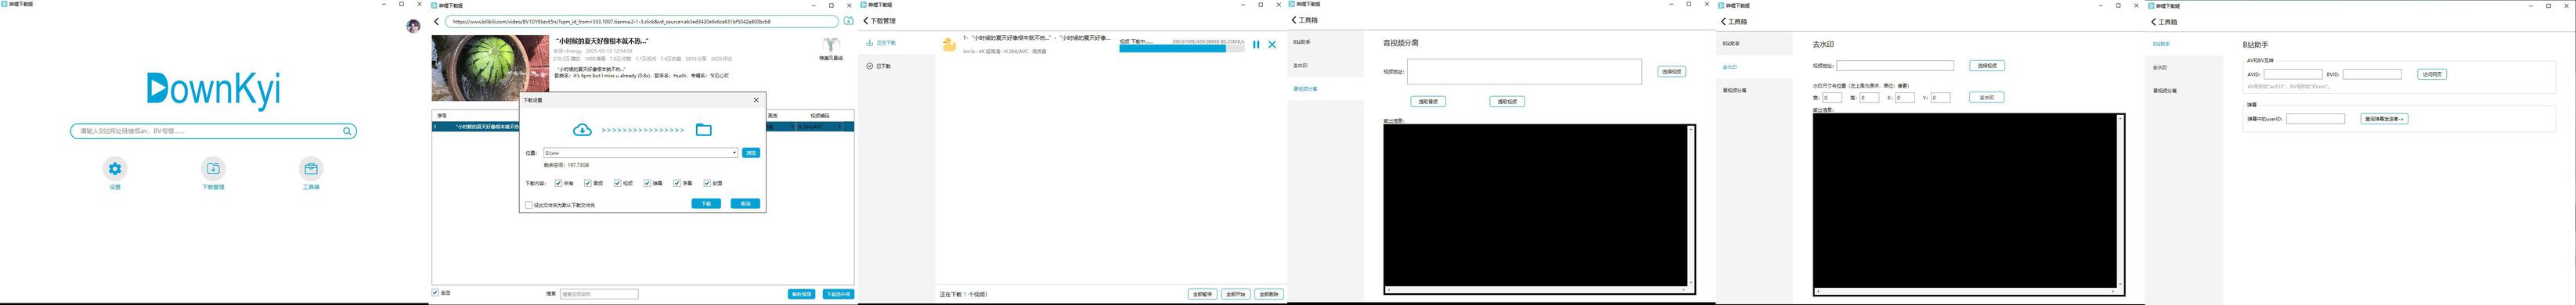Go back using arrow beside 下载管理

(x=866, y=20)
